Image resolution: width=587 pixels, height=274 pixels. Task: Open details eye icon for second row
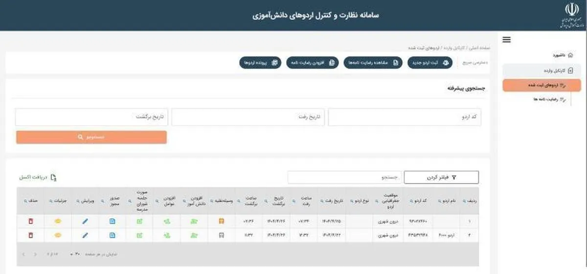[58, 235]
